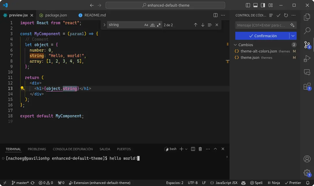
Task: Open Run and Debug view
Action: [x=307, y=59]
